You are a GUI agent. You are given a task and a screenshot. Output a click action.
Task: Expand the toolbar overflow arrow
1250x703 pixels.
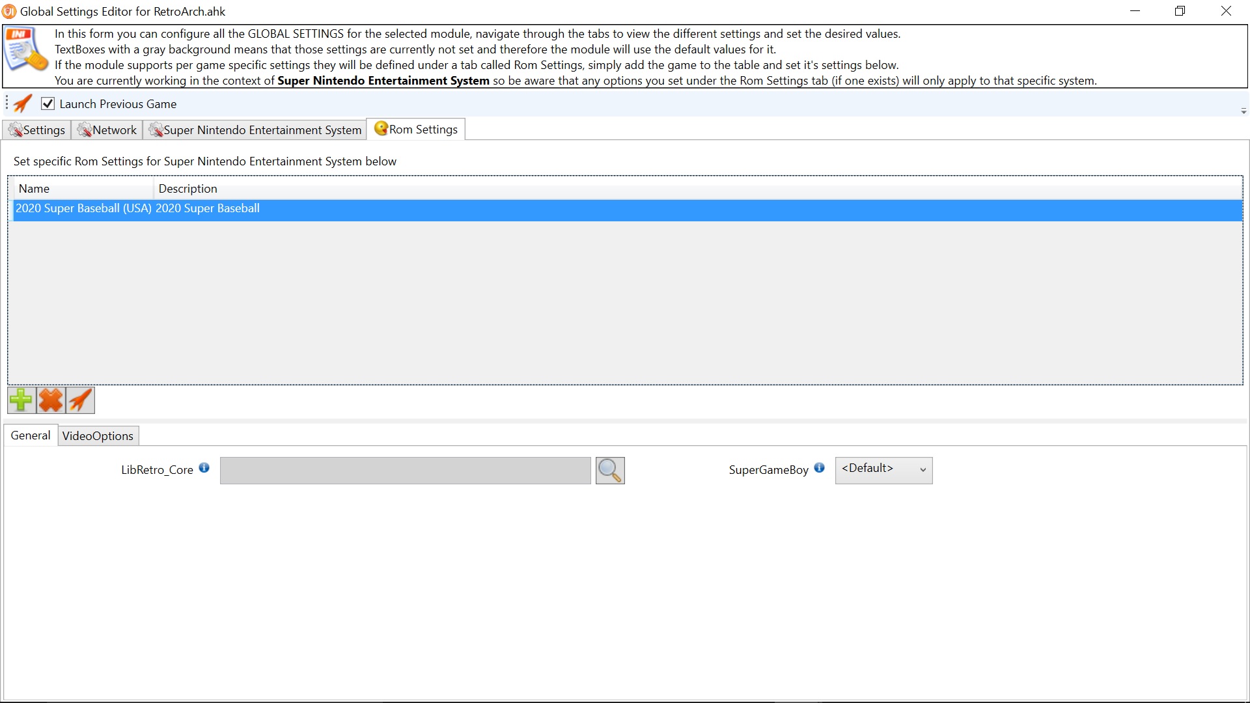click(x=1243, y=111)
